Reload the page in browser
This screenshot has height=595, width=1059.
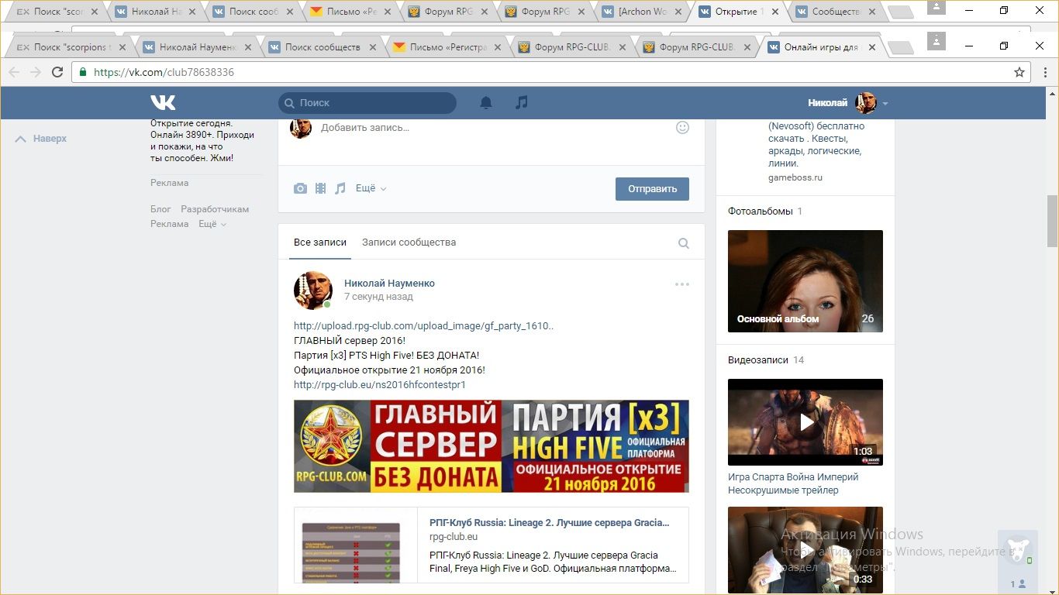pos(57,72)
